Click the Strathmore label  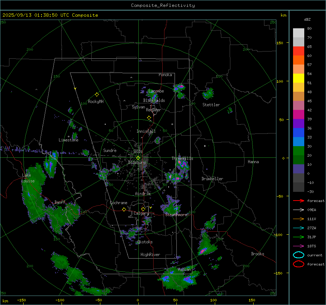(x=176, y=215)
